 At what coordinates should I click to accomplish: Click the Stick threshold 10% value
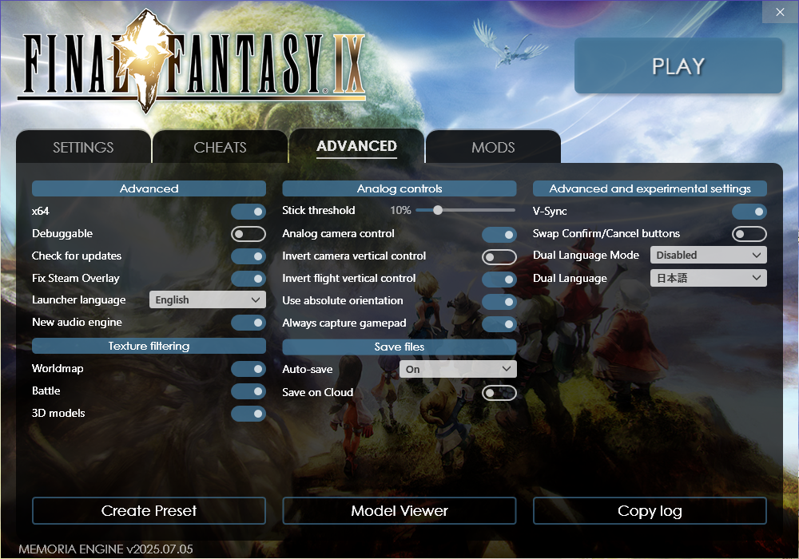tap(400, 210)
